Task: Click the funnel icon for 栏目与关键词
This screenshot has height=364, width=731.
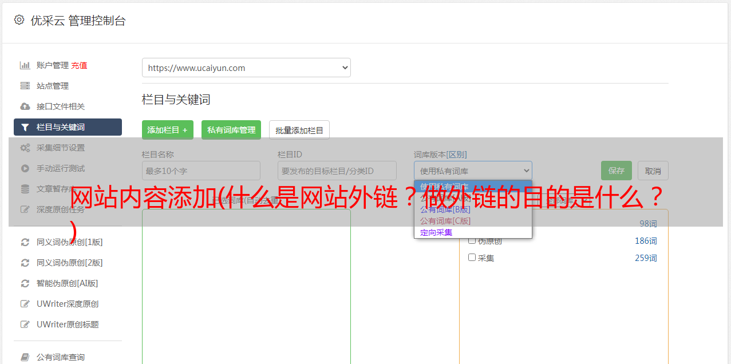Action: coord(25,127)
